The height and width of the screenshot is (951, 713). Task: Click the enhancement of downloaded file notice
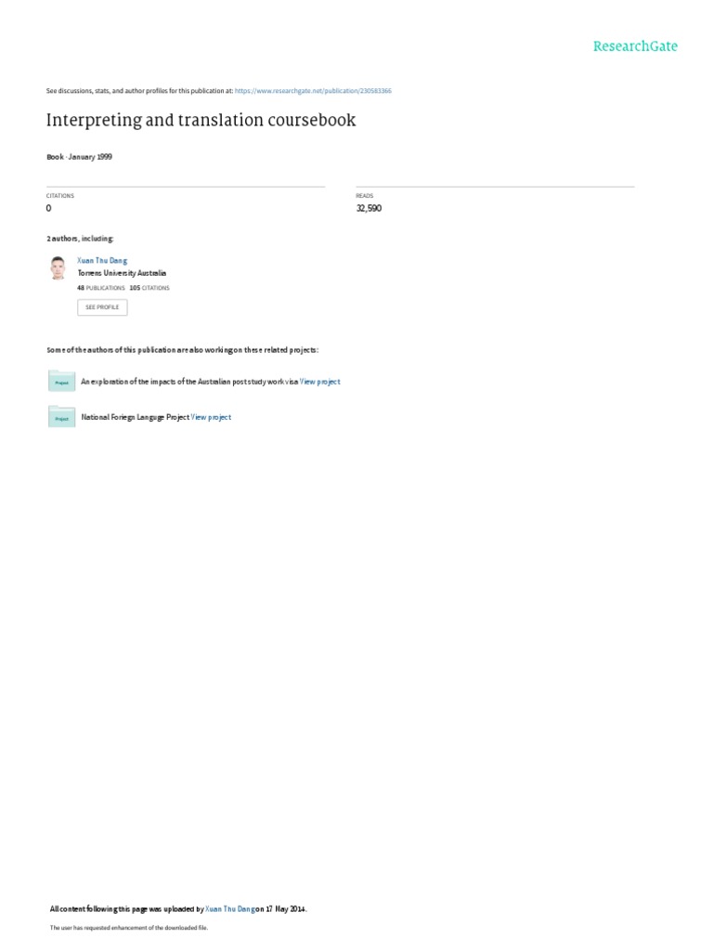(128, 928)
